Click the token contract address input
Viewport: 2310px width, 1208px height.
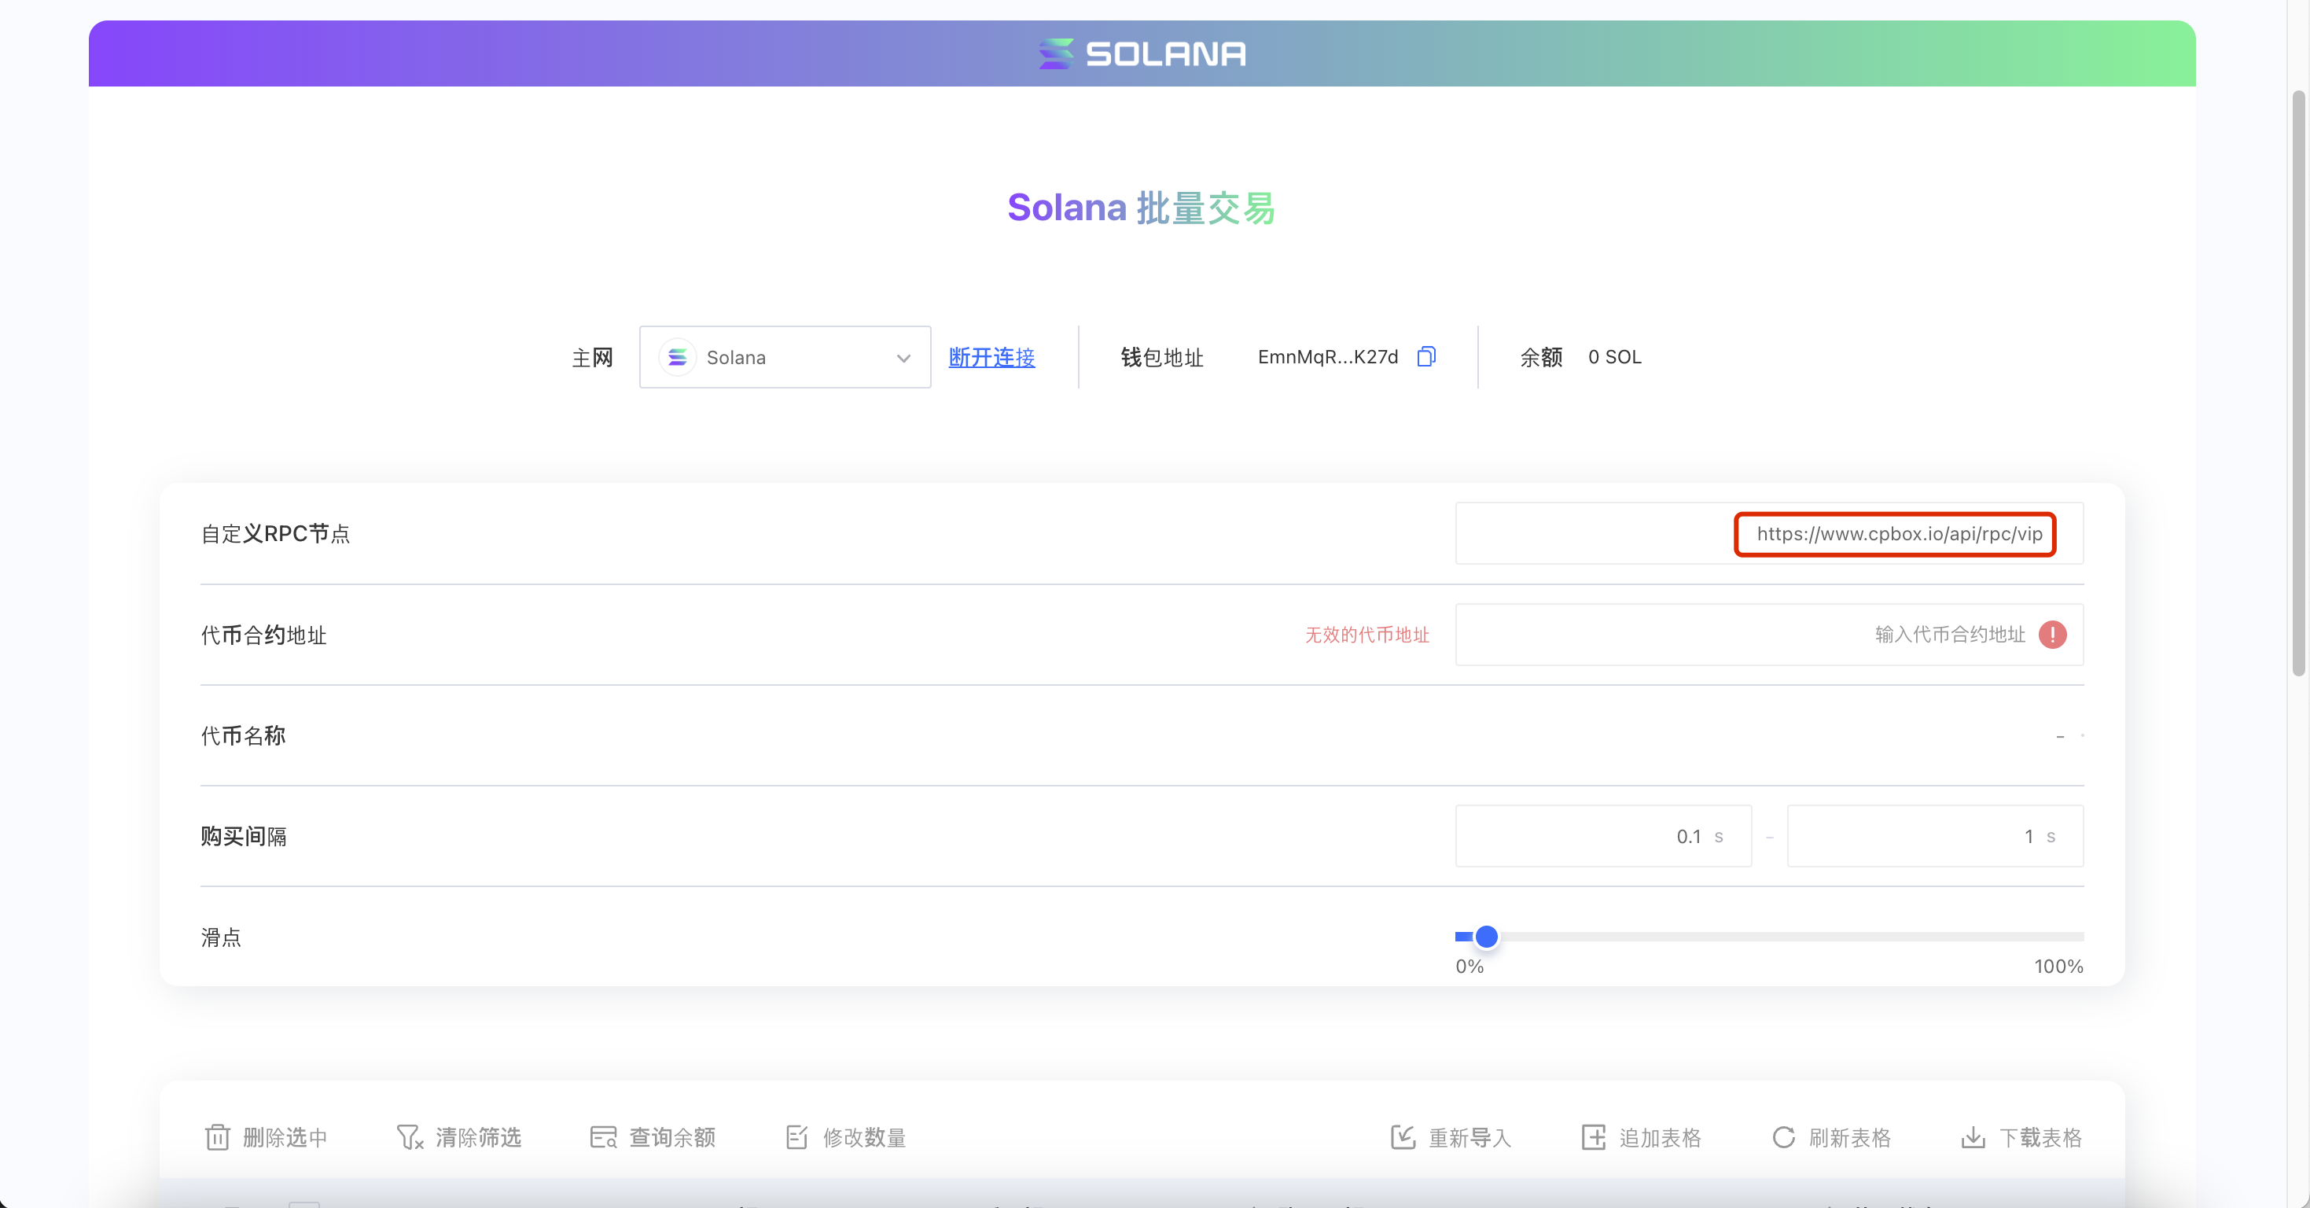click(1768, 634)
